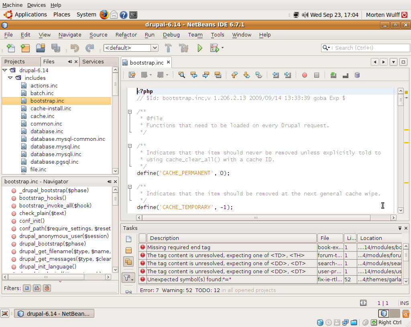411x327 pixels.
Task: Click the Clean and Build icon
Action: (183, 48)
